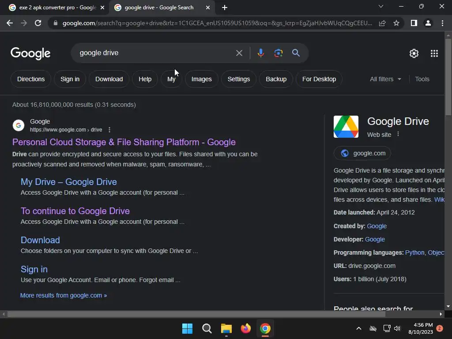Select the Download filter chip
The image size is (452, 339).
(x=109, y=79)
